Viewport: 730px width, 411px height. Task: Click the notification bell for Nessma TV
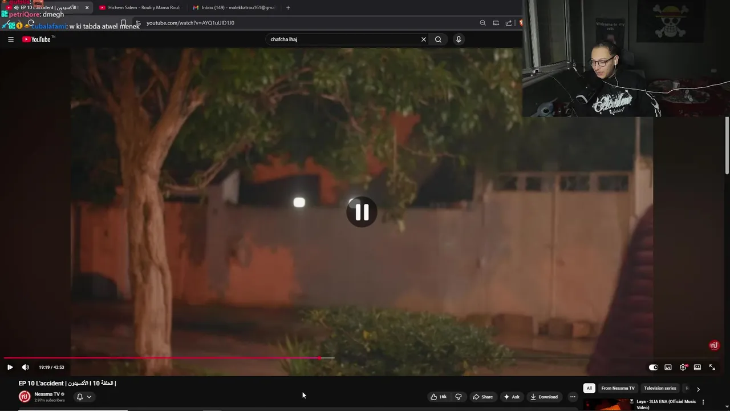80,397
